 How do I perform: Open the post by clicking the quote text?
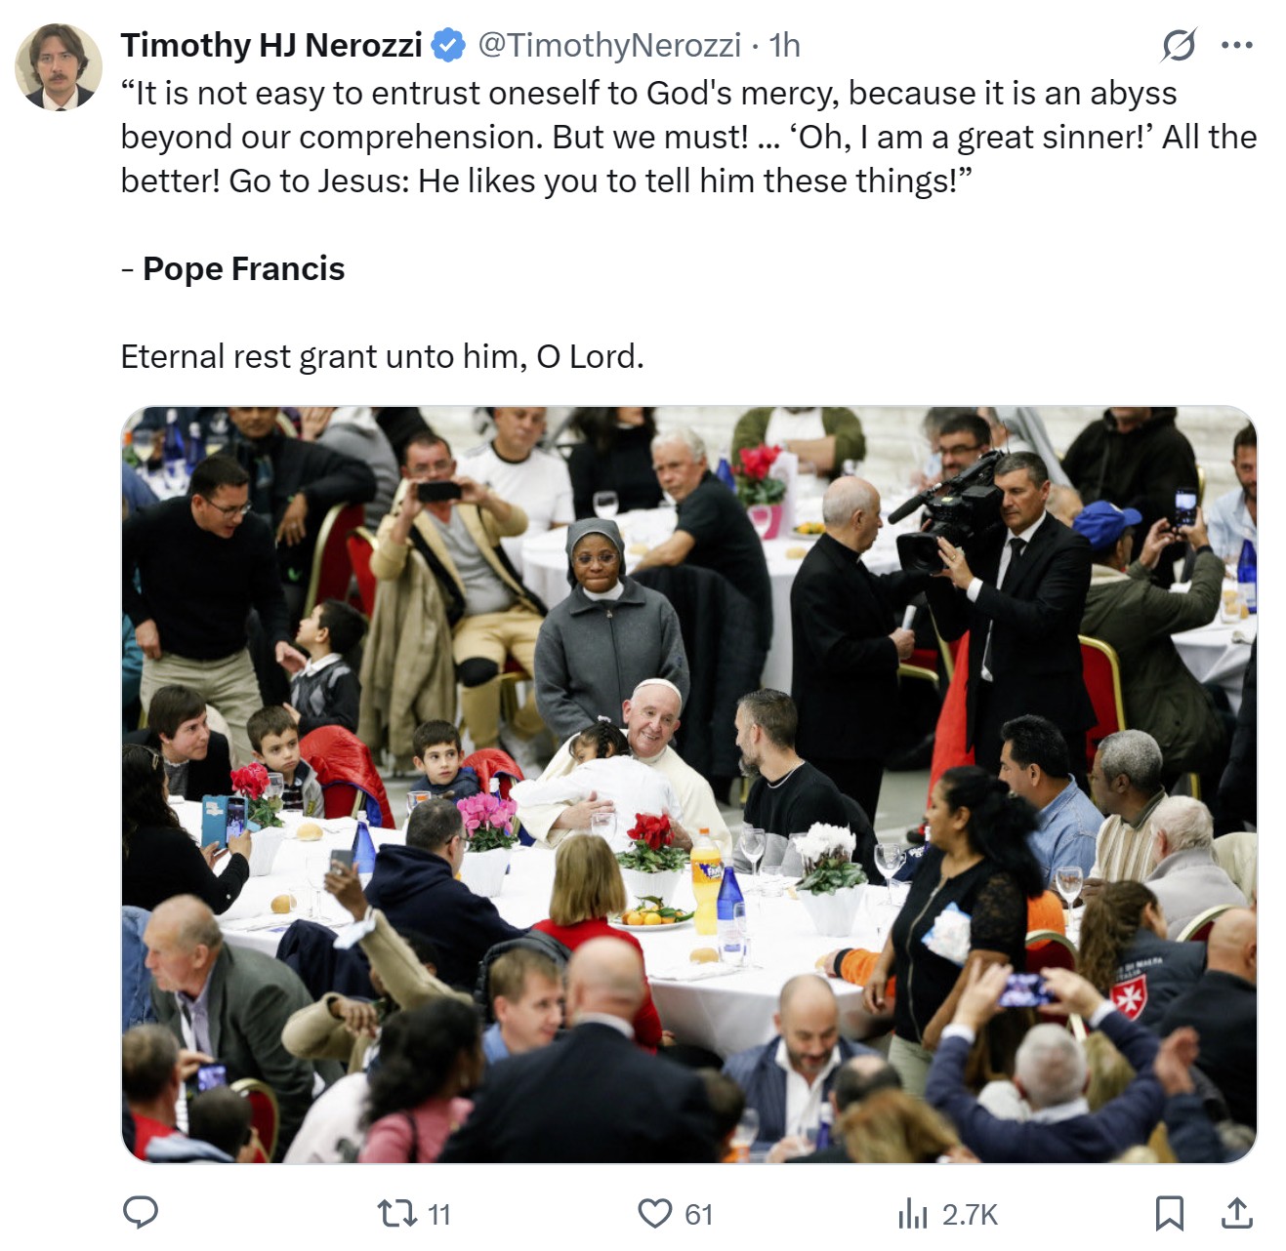688,137
